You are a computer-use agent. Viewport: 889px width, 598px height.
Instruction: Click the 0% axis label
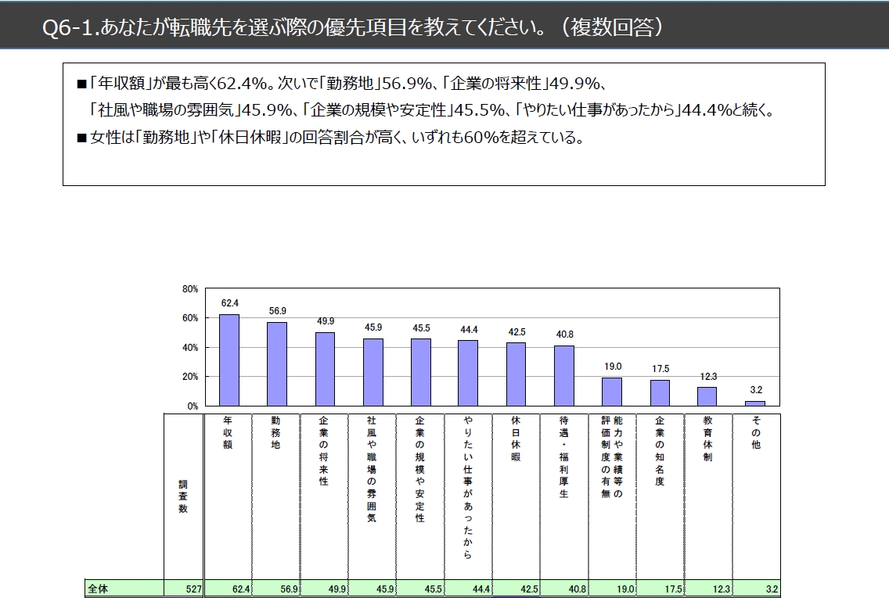coord(193,406)
